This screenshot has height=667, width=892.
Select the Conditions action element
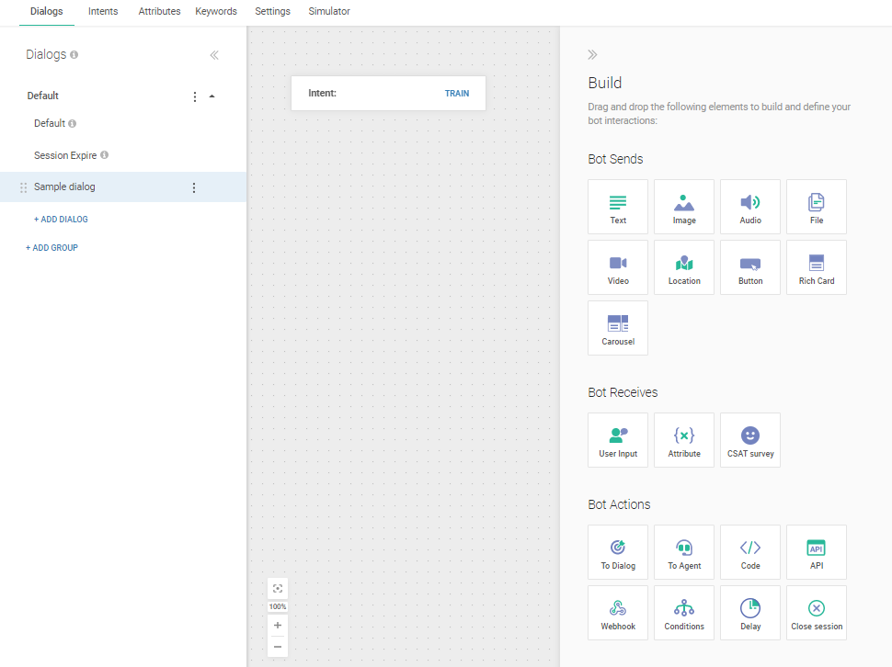pos(684,613)
